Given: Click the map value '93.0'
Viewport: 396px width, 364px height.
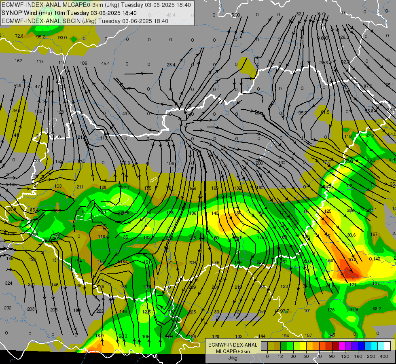Looking at the screenshot, I should pyautogui.click(x=62, y=38).
